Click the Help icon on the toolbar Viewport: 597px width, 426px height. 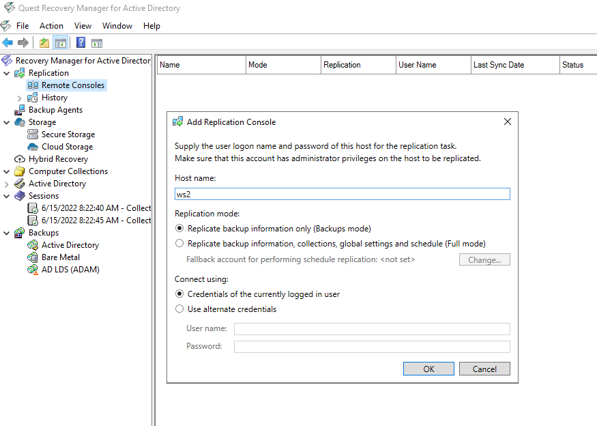tap(81, 42)
